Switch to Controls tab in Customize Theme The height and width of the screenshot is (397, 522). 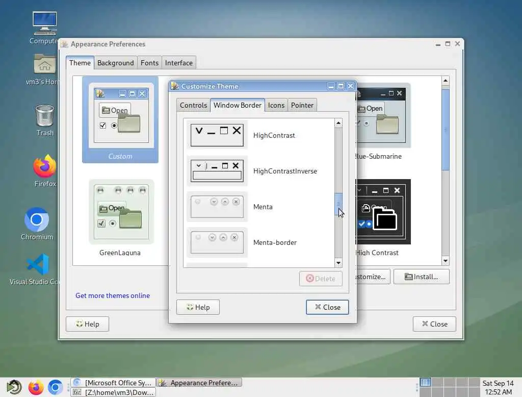[x=193, y=105]
